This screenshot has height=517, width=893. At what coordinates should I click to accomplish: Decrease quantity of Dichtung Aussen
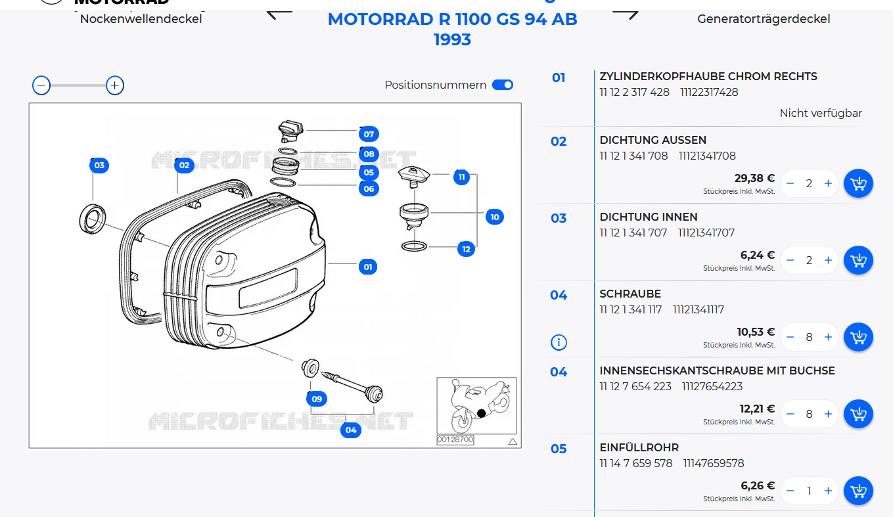tap(790, 183)
